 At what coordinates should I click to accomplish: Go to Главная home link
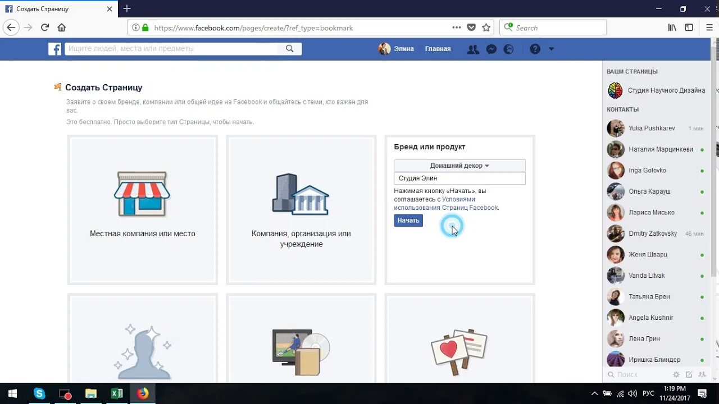click(438, 49)
